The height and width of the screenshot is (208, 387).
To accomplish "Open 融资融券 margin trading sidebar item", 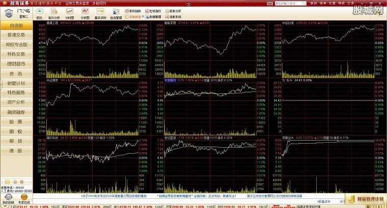I will pyautogui.click(x=15, y=112).
